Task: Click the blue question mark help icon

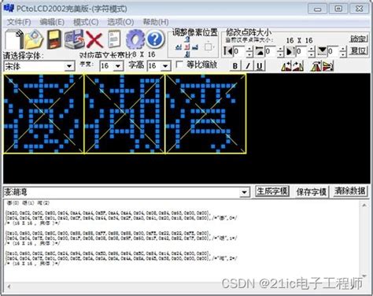Action: [155, 39]
